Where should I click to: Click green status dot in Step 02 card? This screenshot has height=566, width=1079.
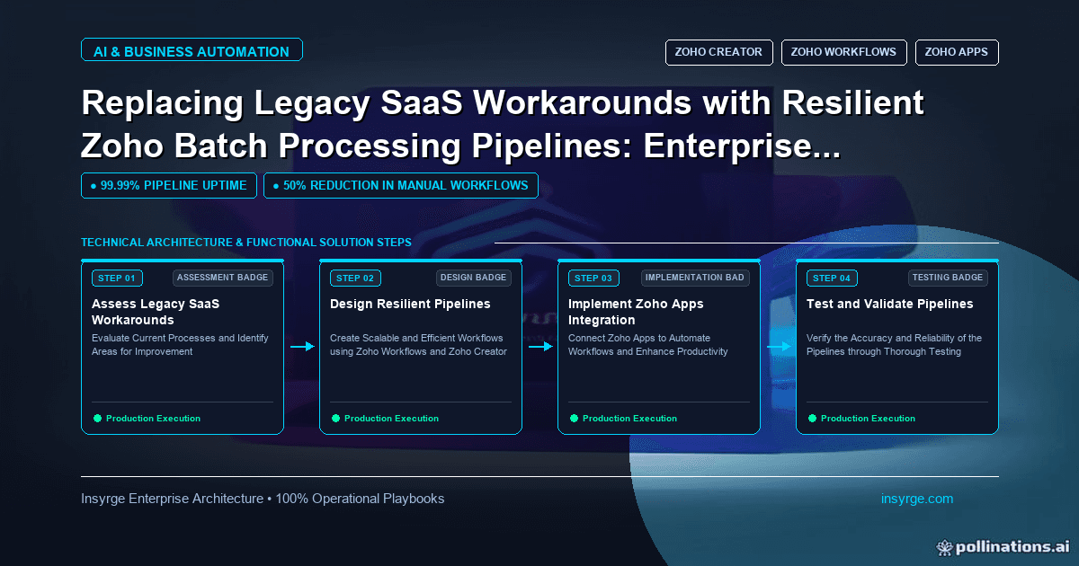tap(335, 418)
